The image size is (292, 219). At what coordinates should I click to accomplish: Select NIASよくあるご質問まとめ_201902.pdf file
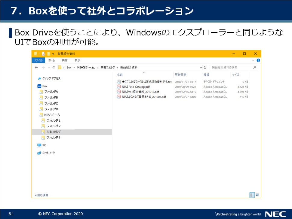click(144, 97)
